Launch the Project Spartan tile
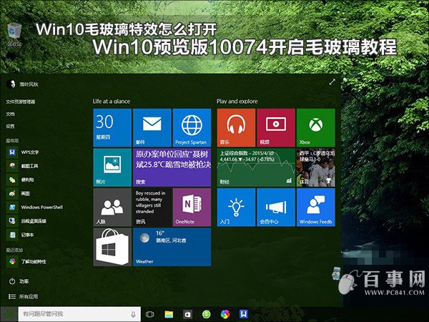The height and width of the screenshot is (322, 429). [x=192, y=127]
